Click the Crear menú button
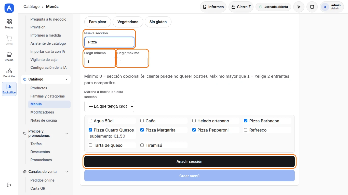Image resolution: width=348 pixels, height=195 pixels. coord(190,176)
